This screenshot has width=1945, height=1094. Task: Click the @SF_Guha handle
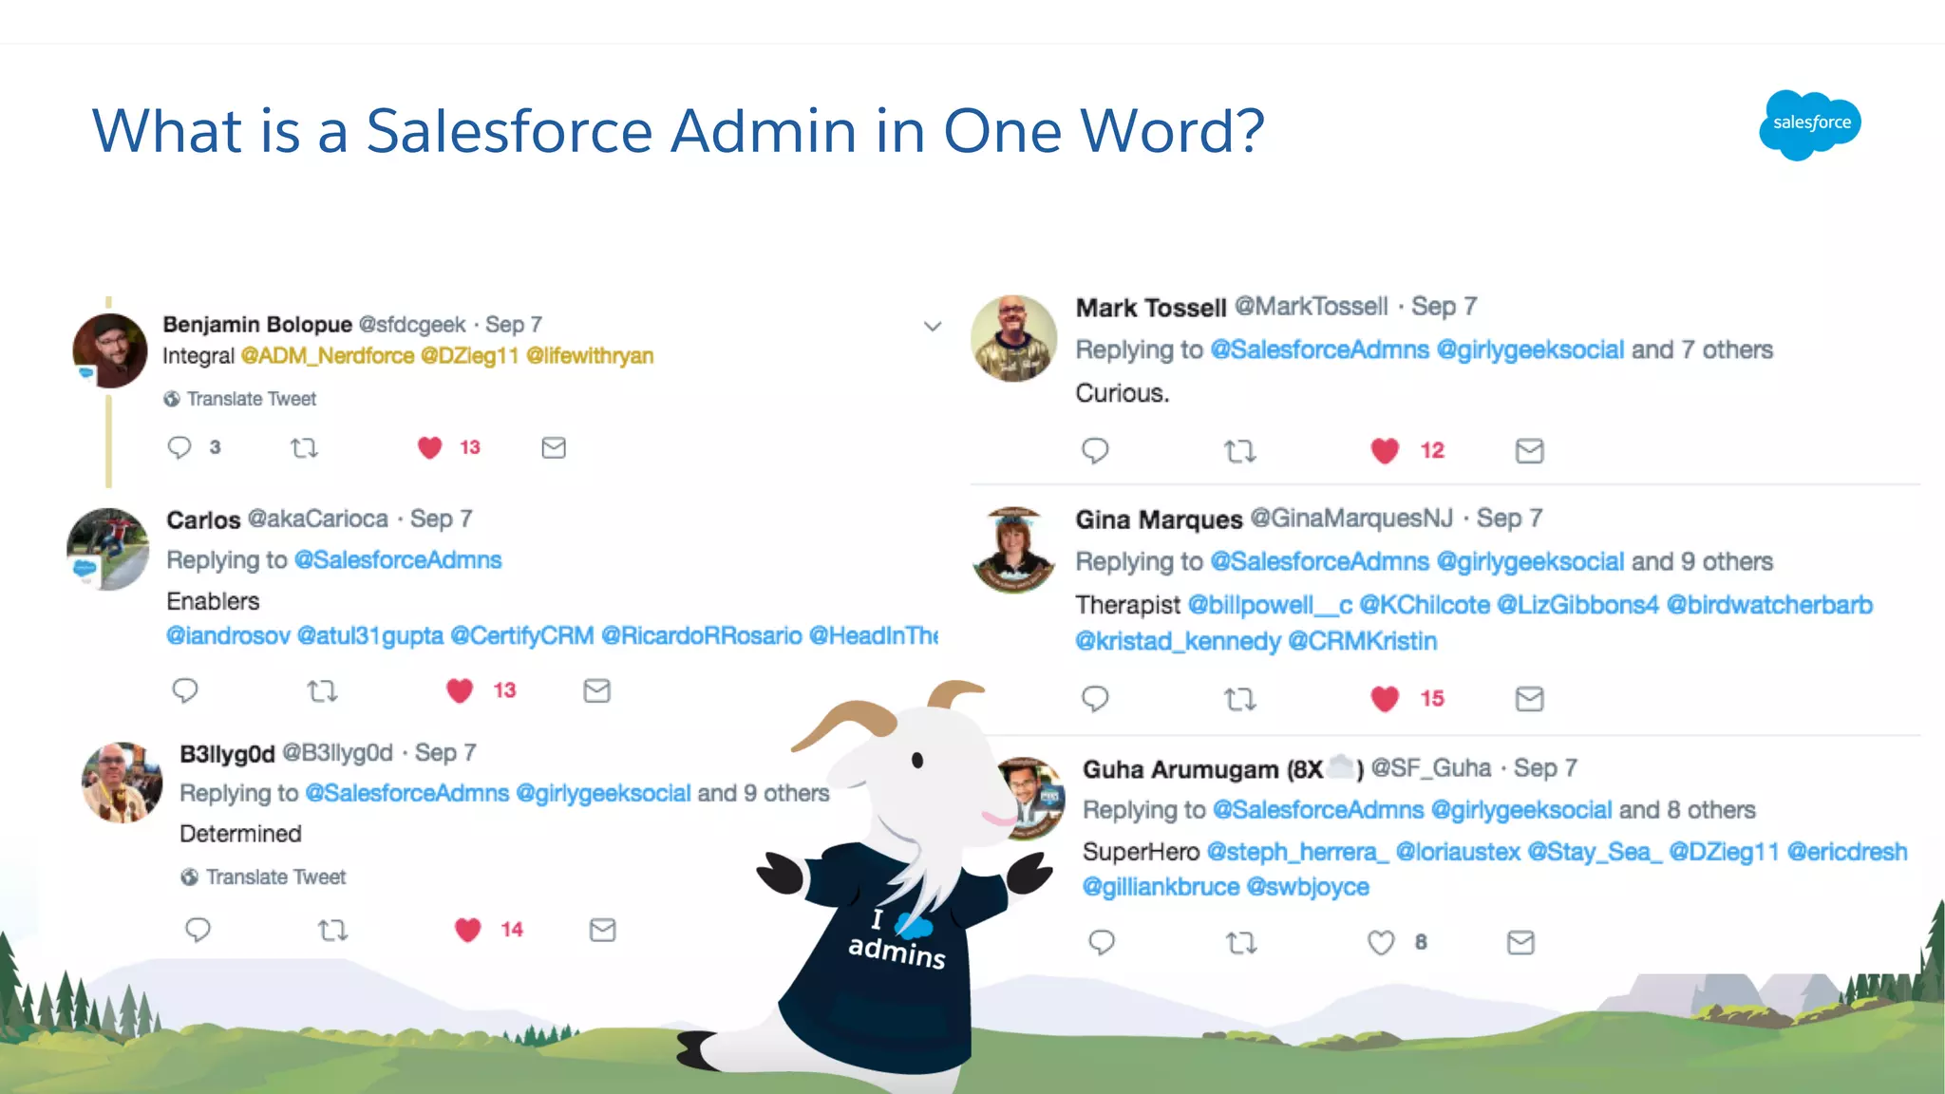point(1431,768)
